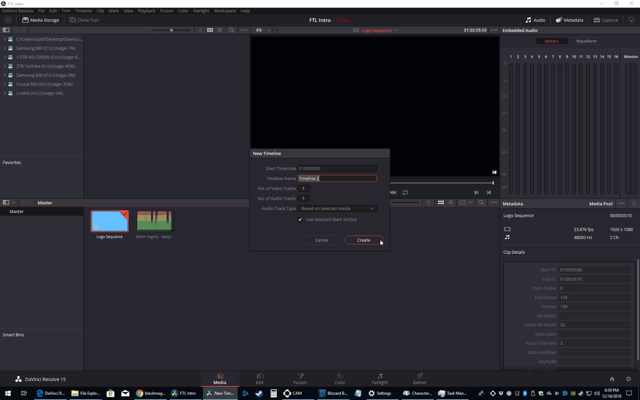This screenshot has width=640, height=400.
Task: Expand the 2TB Toshiba drive entry
Action: [4, 66]
